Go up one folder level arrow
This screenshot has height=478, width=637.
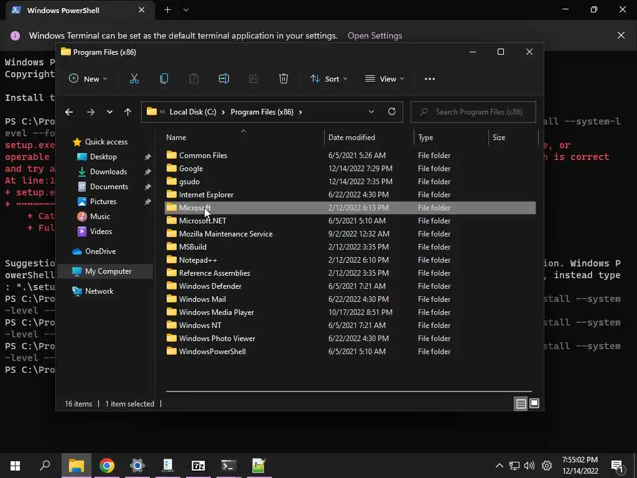click(128, 112)
